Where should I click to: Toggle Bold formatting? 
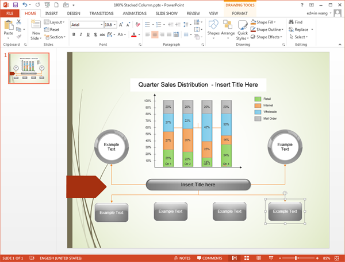pyautogui.click(x=74, y=34)
